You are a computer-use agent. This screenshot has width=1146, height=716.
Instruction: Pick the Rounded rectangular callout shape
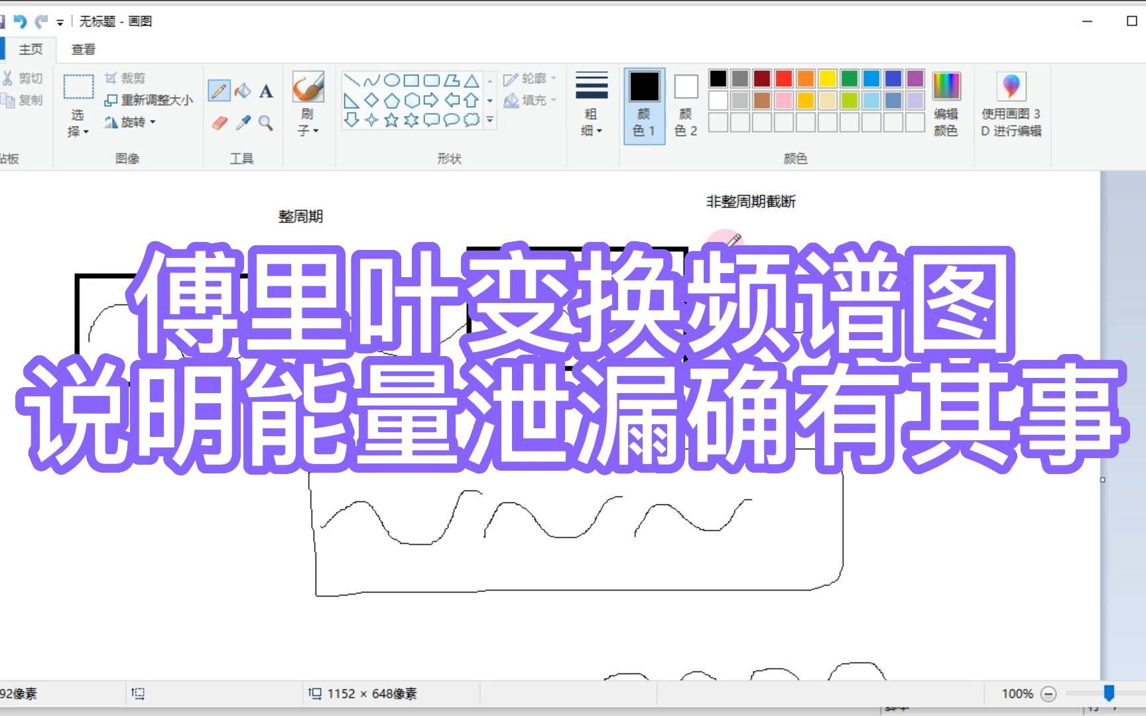click(x=432, y=120)
